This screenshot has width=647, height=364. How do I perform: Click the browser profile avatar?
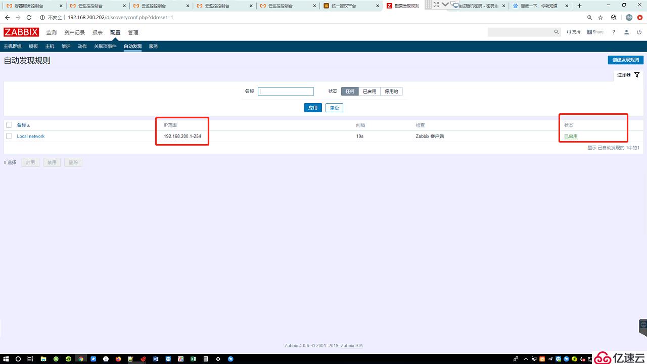(x=629, y=17)
